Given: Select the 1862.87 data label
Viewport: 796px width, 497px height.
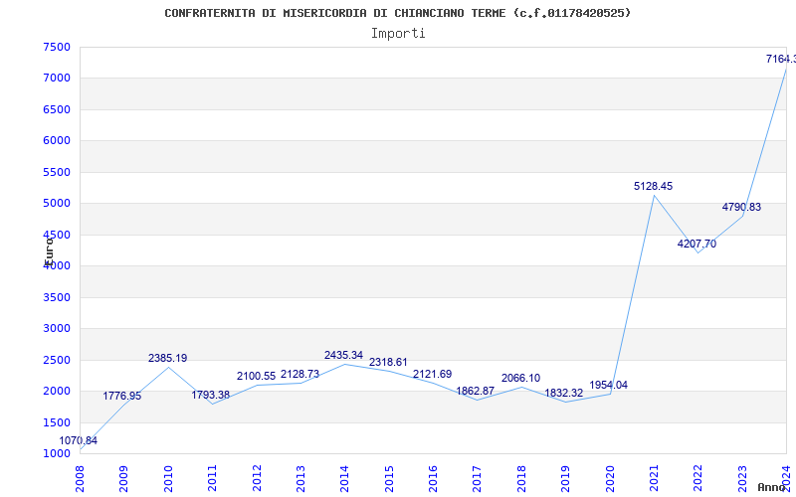Looking at the screenshot, I should coord(476,391).
